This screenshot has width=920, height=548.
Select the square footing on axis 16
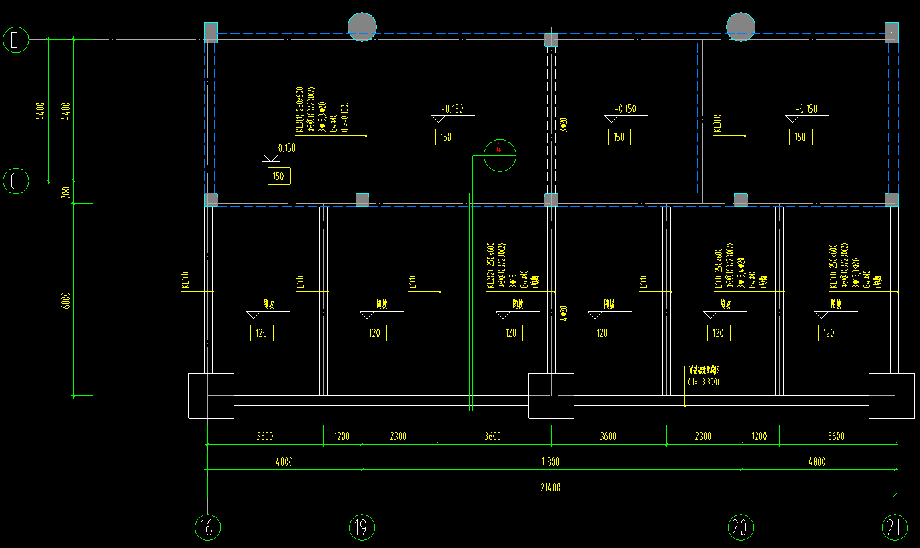211,396
